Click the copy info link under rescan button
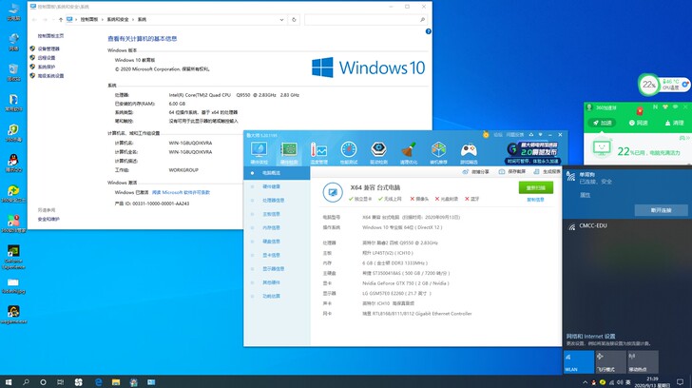 coord(536,200)
